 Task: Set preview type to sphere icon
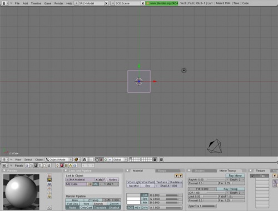point(49,180)
